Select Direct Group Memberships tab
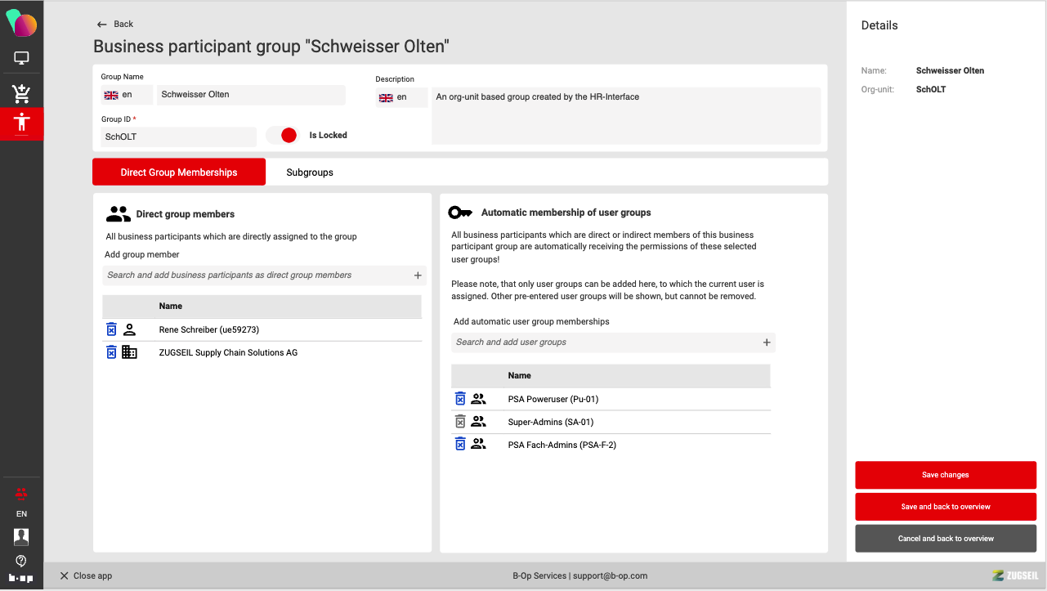Viewport: 1047px width, 591px height. pyautogui.click(x=179, y=172)
